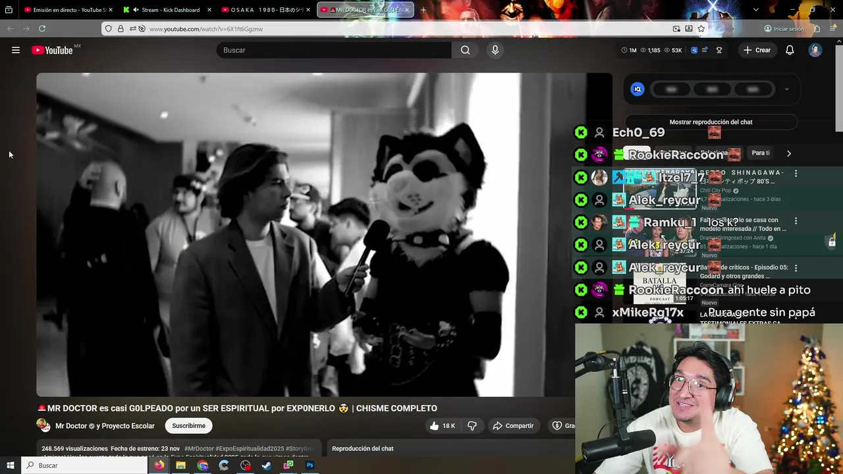Go to the YouTube home logo

52,50
